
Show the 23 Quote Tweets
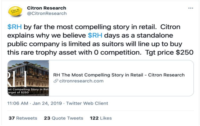[63, 118]
